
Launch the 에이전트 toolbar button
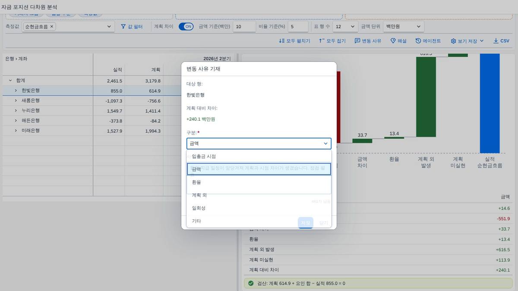428,41
